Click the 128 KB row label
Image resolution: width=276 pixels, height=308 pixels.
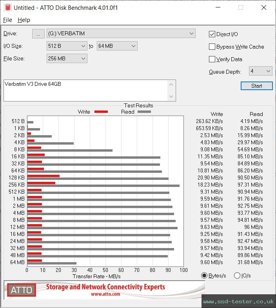click(16, 178)
